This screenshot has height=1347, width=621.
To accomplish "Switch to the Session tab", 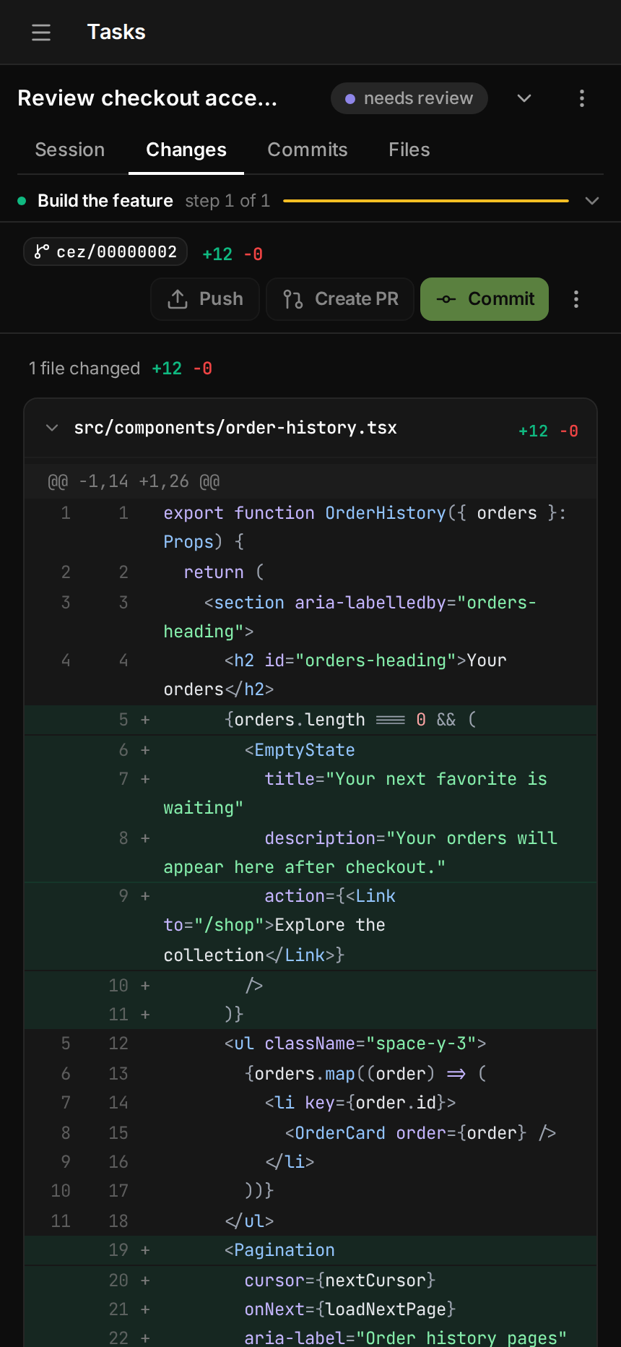I will [x=70, y=150].
